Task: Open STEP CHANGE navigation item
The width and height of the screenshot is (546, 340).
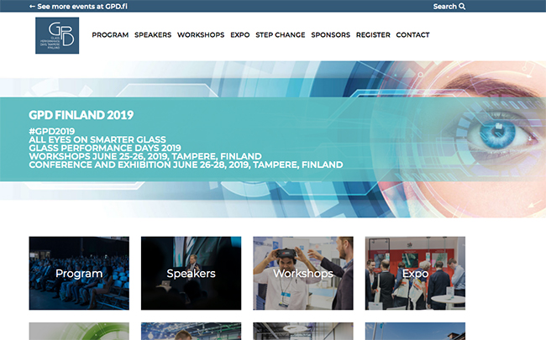Action: click(281, 34)
